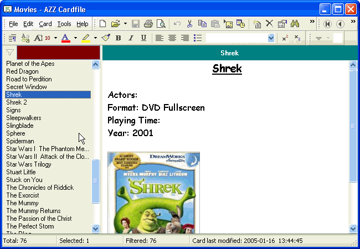Screen dimensions: 360x249
Task: Select The Chronicles of Riddick card
Action: pyautogui.click(x=48, y=188)
